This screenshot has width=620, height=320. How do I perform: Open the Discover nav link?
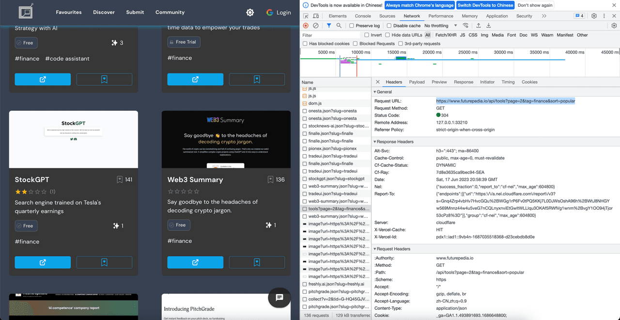[104, 12]
